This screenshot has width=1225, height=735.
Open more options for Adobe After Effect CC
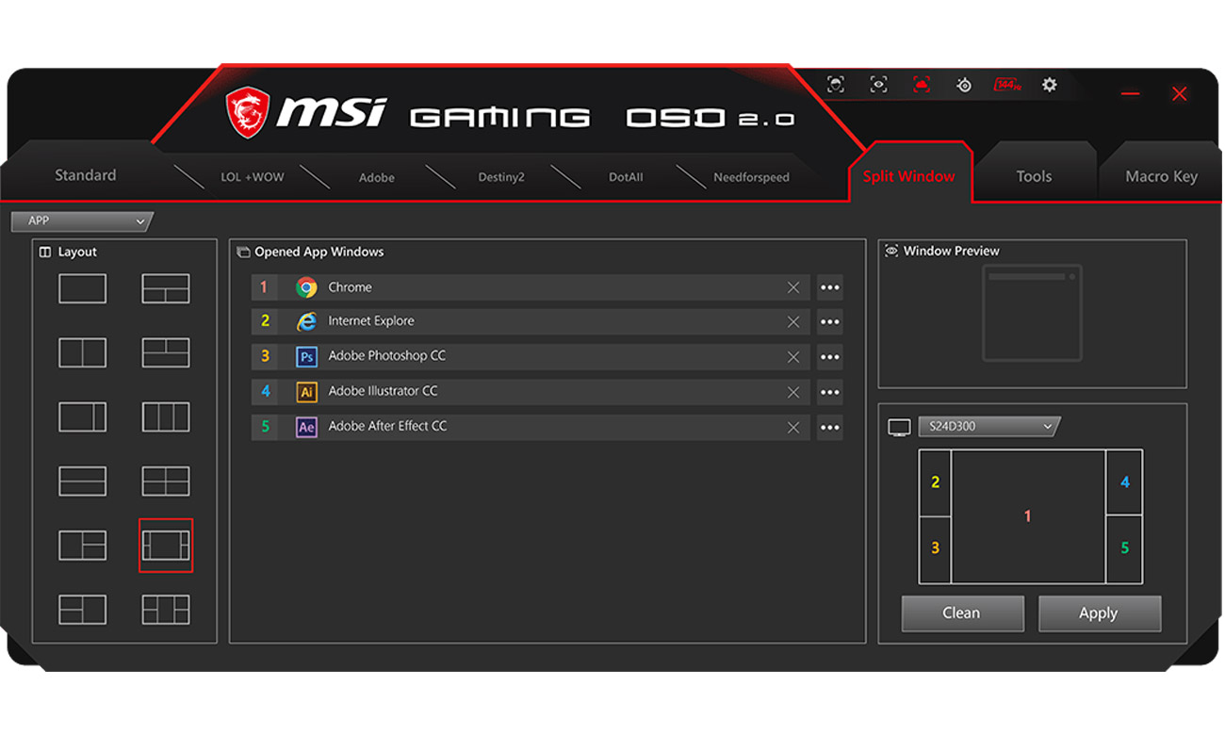(x=829, y=427)
